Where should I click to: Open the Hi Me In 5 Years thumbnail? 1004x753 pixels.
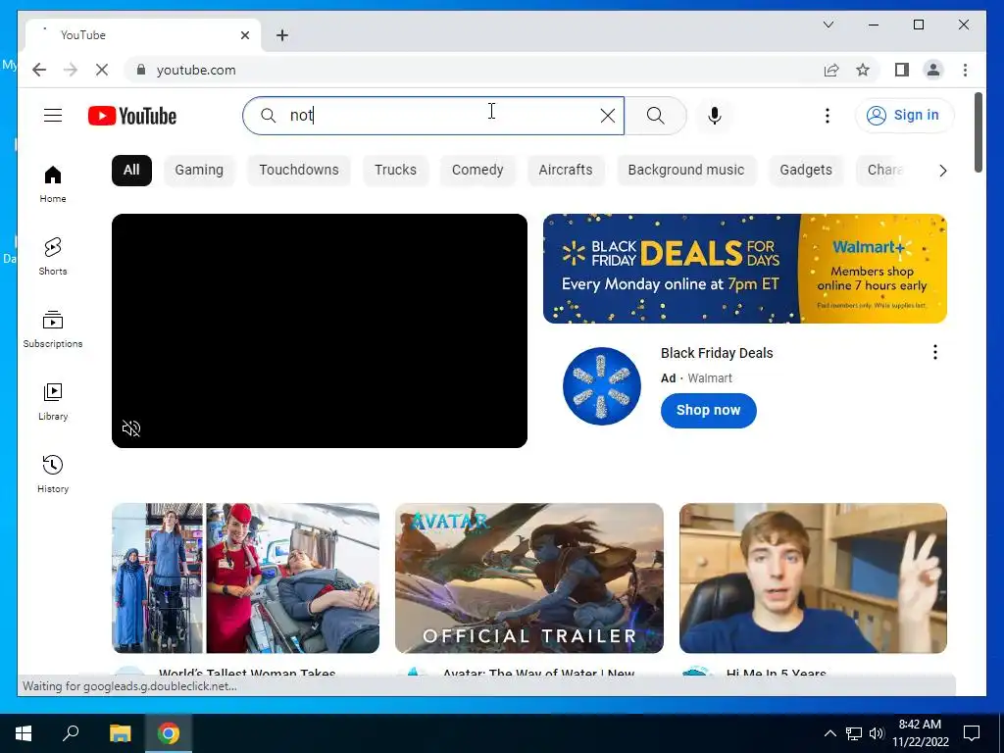pos(813,578)
